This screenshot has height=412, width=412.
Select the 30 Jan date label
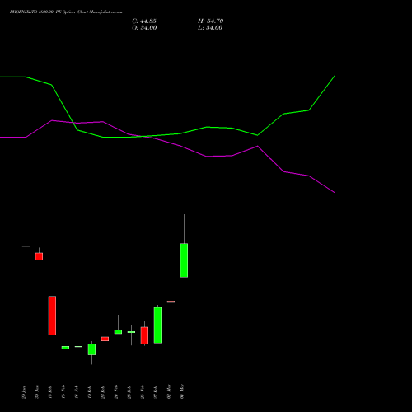pyautogui.click(x=37, y=392)
